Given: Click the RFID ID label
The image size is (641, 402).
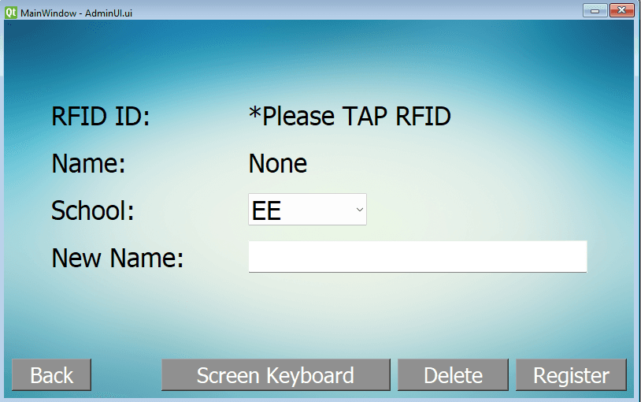Looking at the screenshot, I should click(100, 117).
